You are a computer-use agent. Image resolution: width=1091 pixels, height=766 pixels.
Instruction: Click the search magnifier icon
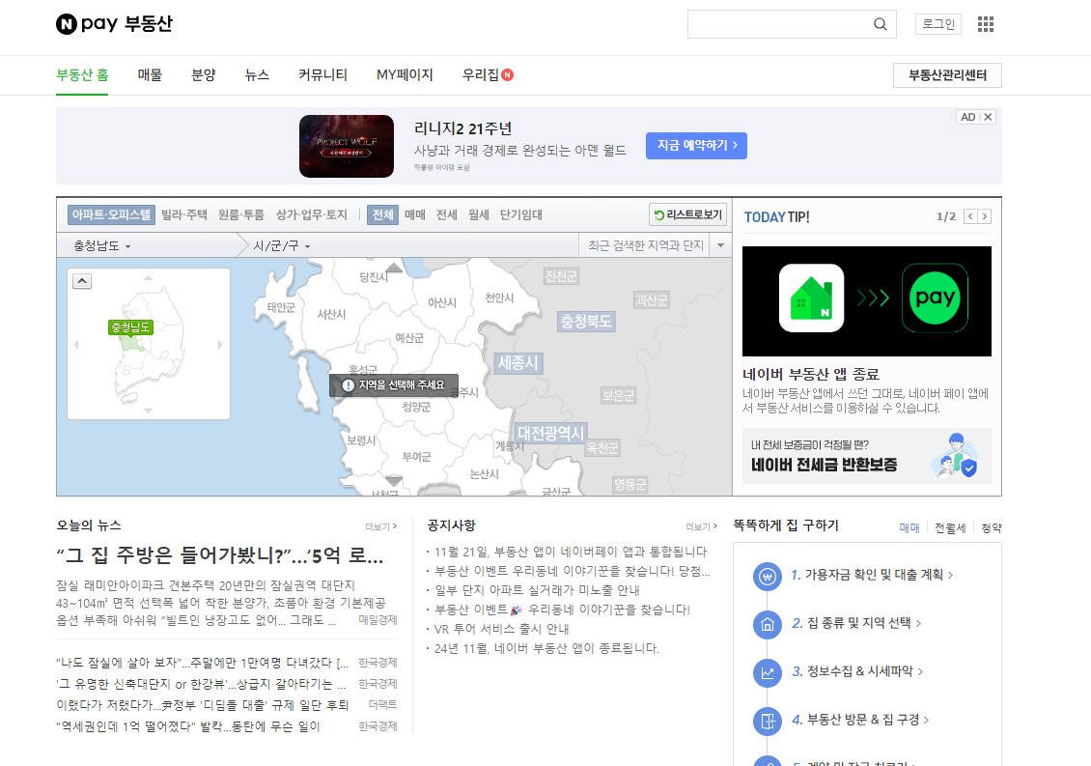point(881,24)
